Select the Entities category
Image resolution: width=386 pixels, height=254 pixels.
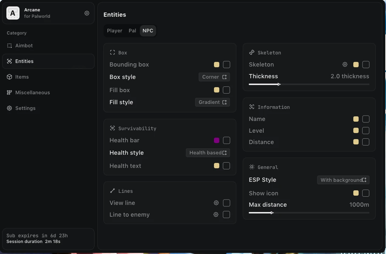pos(48,61)
